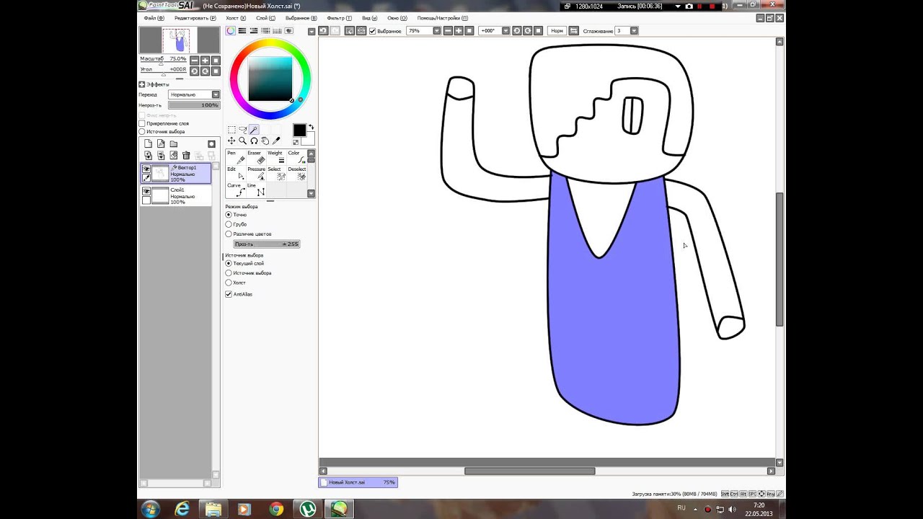The height and width of the screenshot is (519, 923).
Task: Zoom out with navigator minus button
Action: click(195, 61)
